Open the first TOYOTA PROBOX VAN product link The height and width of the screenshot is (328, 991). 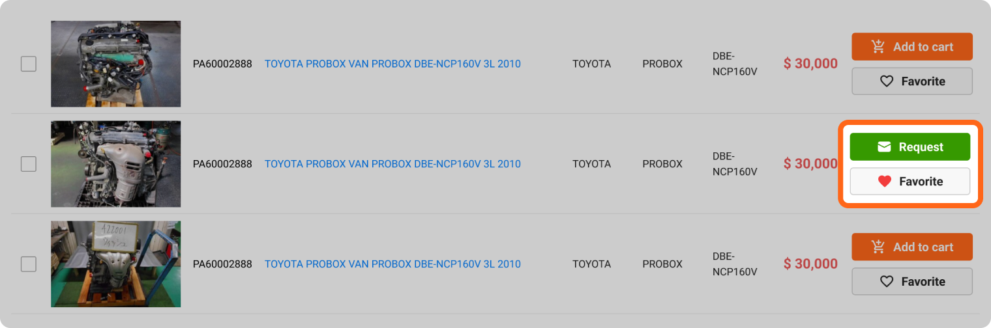pyautogui.click(x=392, y=64)
